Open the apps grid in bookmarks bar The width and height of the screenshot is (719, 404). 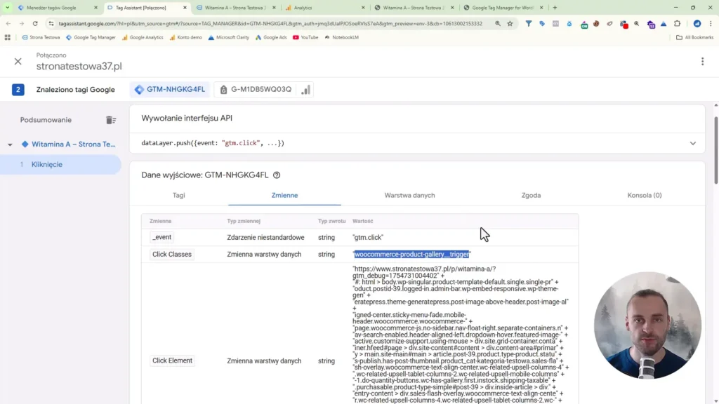[7, 38]
